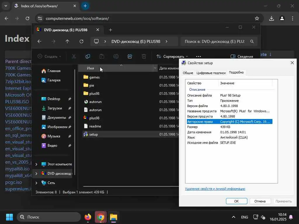The image size is (299, 224).
Task: View site information icon in Chrome address bar
Action: pos(40,18)
